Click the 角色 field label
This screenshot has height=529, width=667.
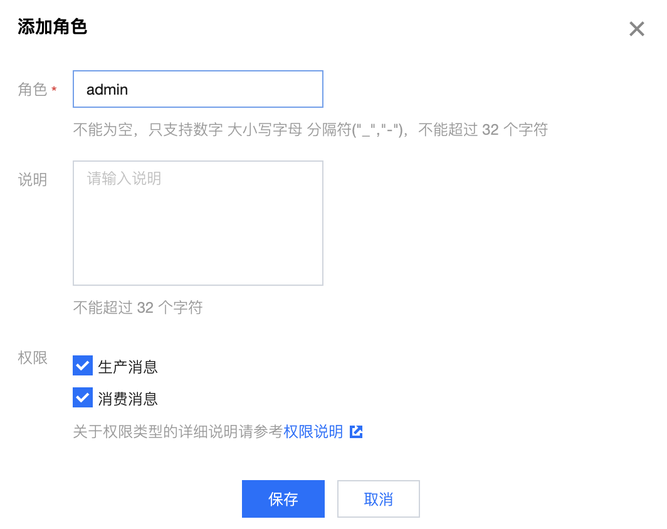[33, 90]
